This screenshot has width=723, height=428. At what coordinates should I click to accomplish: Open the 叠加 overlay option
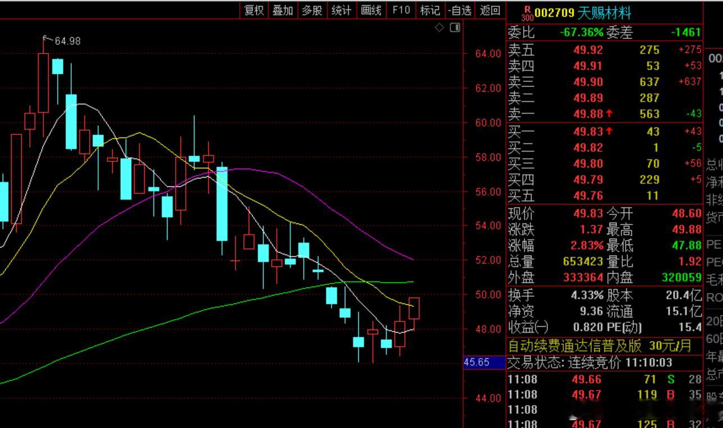(x=283, y=10)
